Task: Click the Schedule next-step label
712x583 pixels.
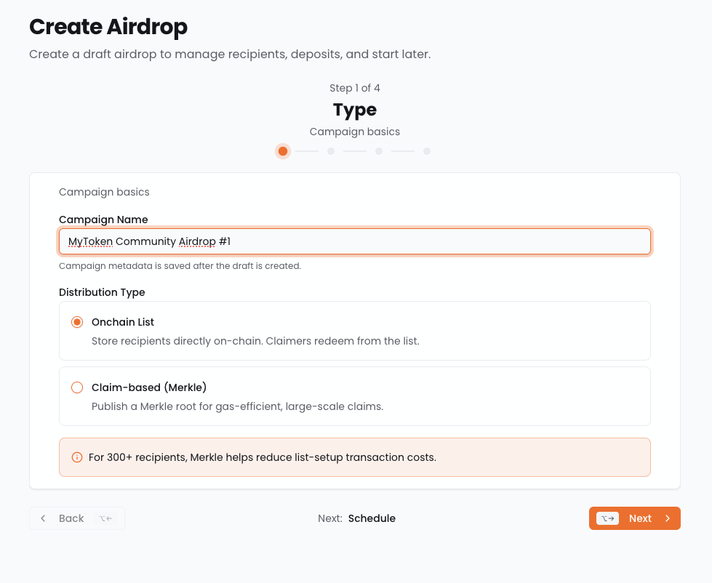Action: [372, 518]
